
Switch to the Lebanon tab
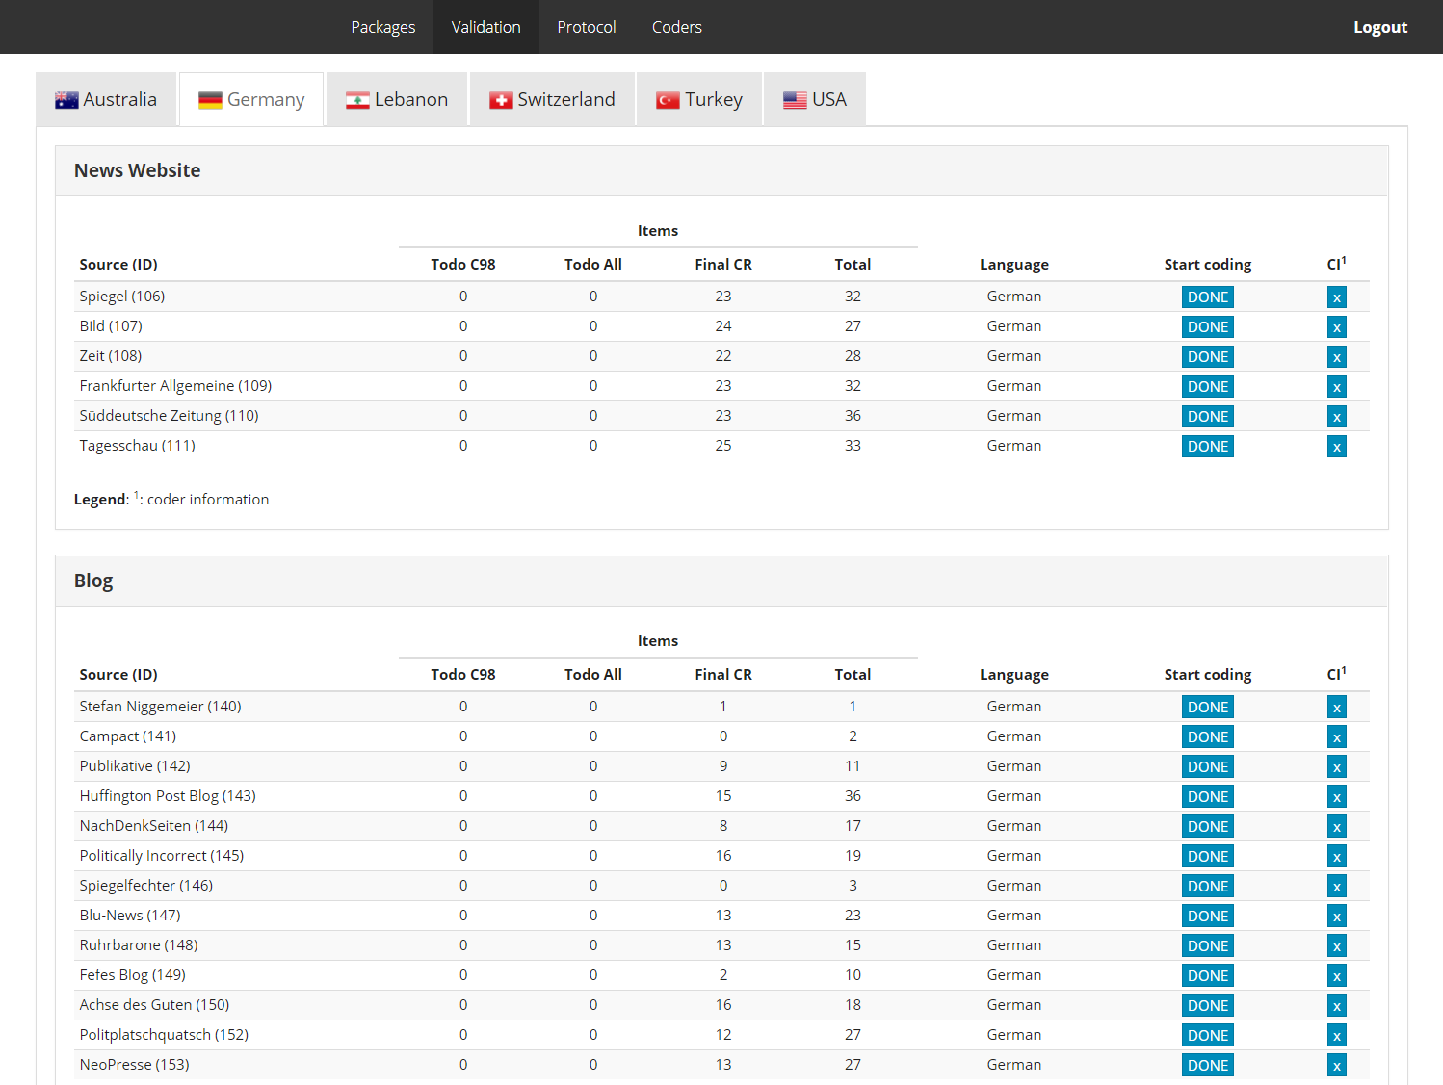[397, 99]
